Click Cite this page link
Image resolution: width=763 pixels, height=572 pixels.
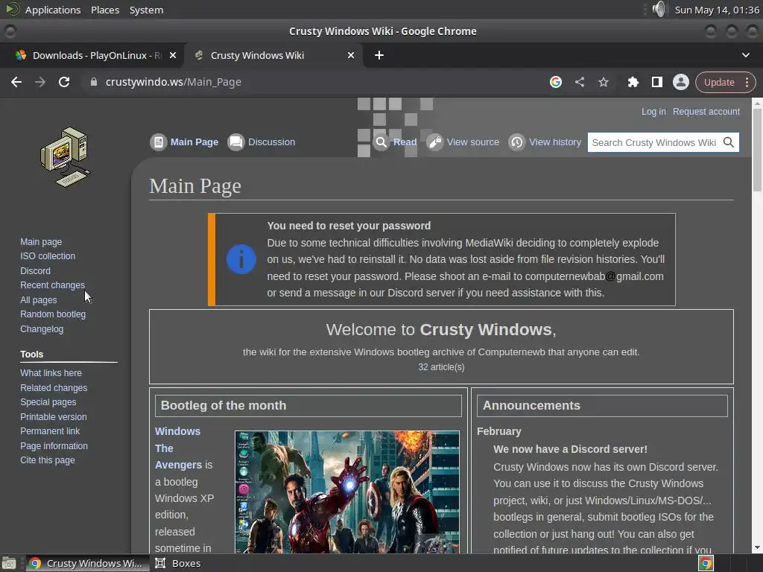[48, 460]
